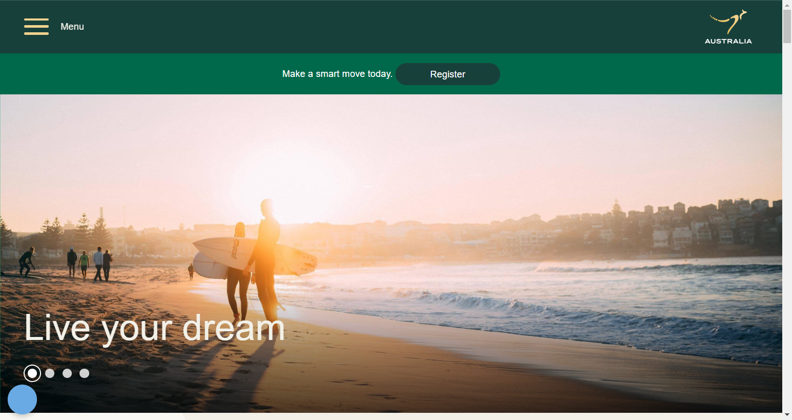Switch to the third carousel slide dot
The image size is (792, 420).
67,373
